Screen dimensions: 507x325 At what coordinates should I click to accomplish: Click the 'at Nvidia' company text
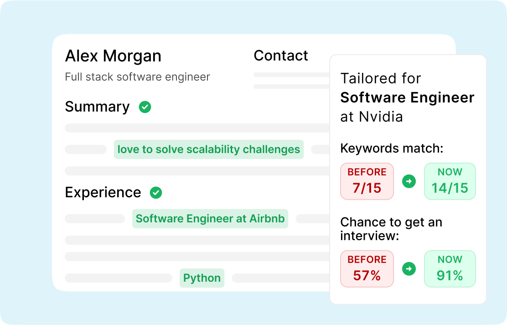point(372,117)
